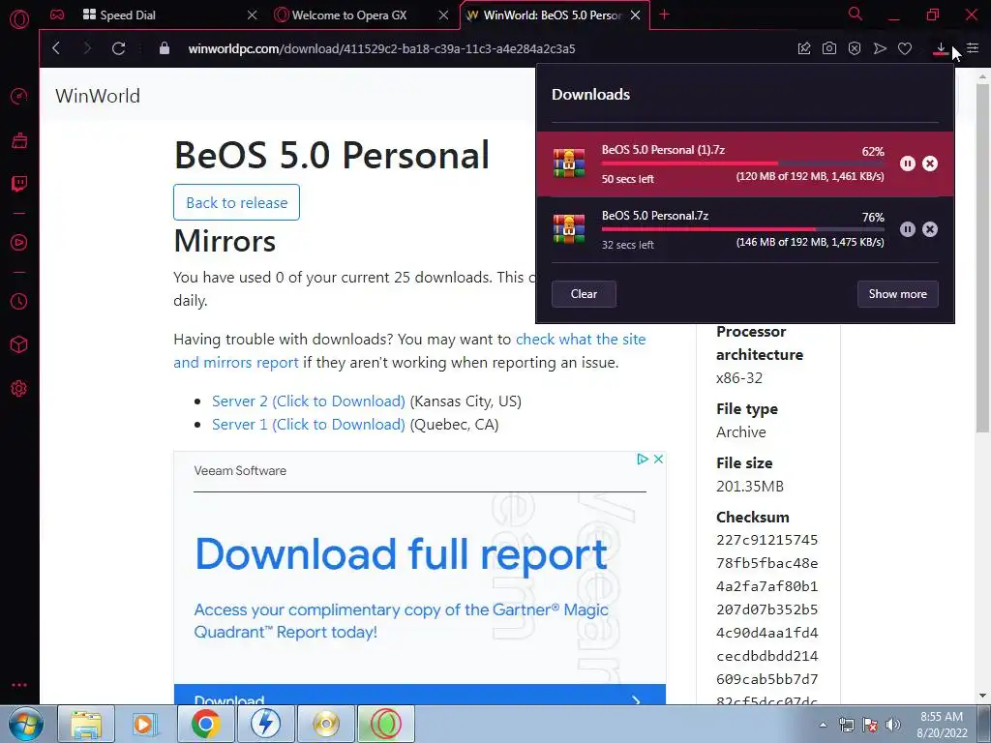Viewport: 991px width, 743px height.
Task: Close the Veeam ad with X
Action: [658, 459]
